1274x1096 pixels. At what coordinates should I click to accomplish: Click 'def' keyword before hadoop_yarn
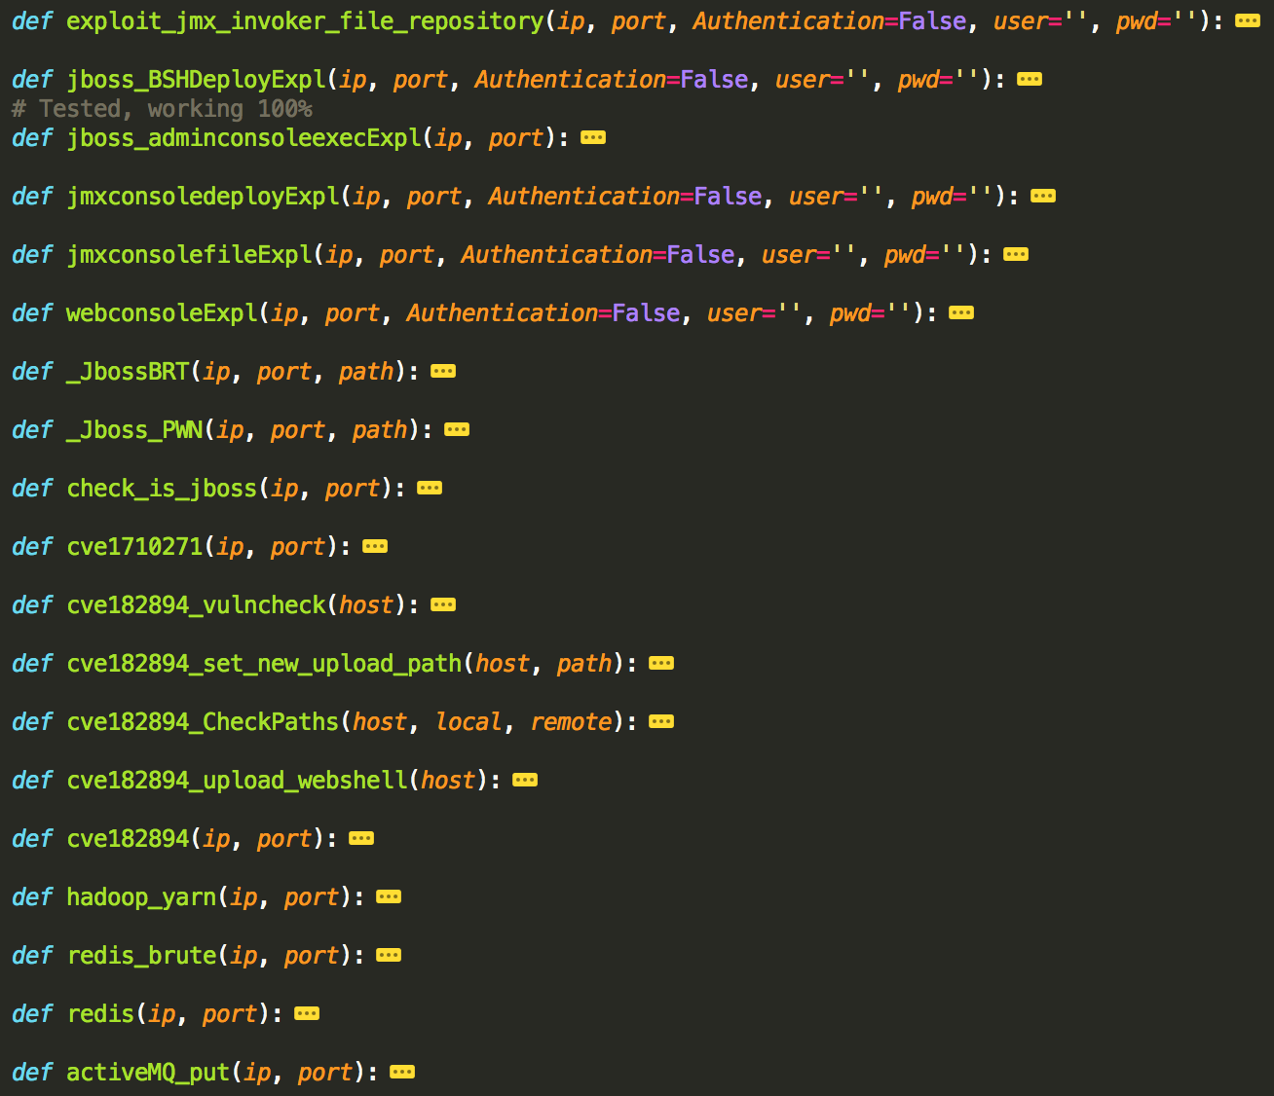32,897
